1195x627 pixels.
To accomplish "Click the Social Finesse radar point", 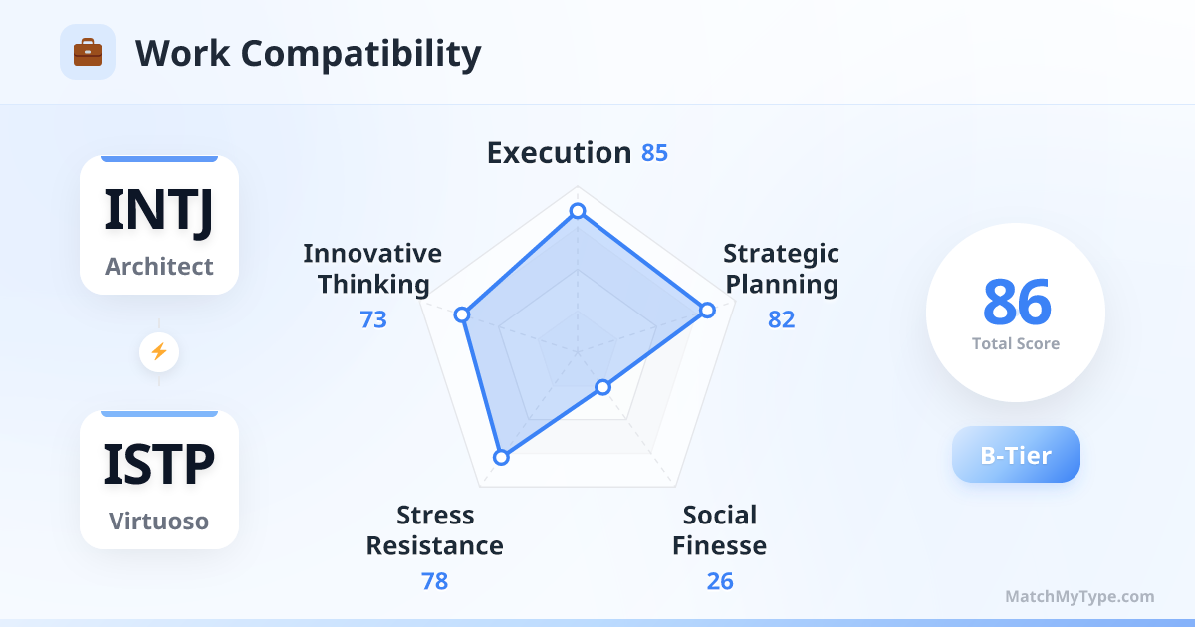I will (601, 386).
